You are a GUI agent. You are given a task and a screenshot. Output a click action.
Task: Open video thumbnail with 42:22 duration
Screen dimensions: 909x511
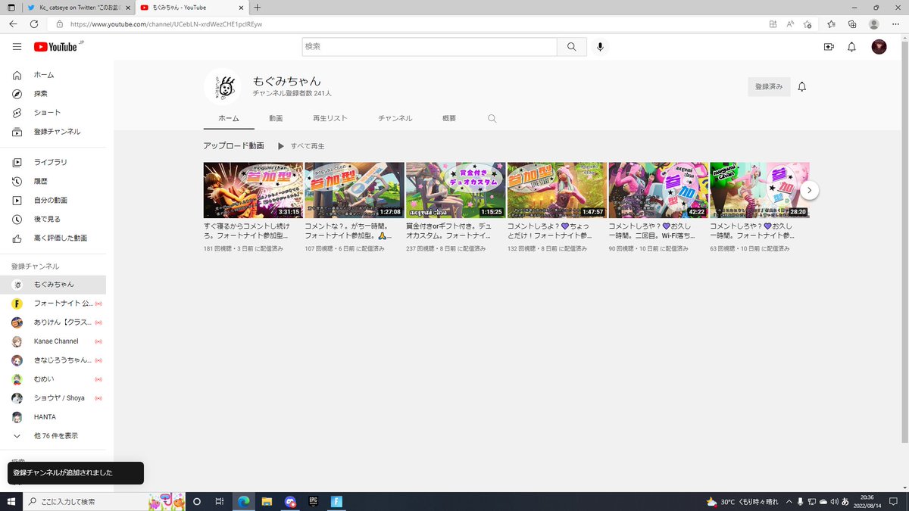tap(658, 190)
